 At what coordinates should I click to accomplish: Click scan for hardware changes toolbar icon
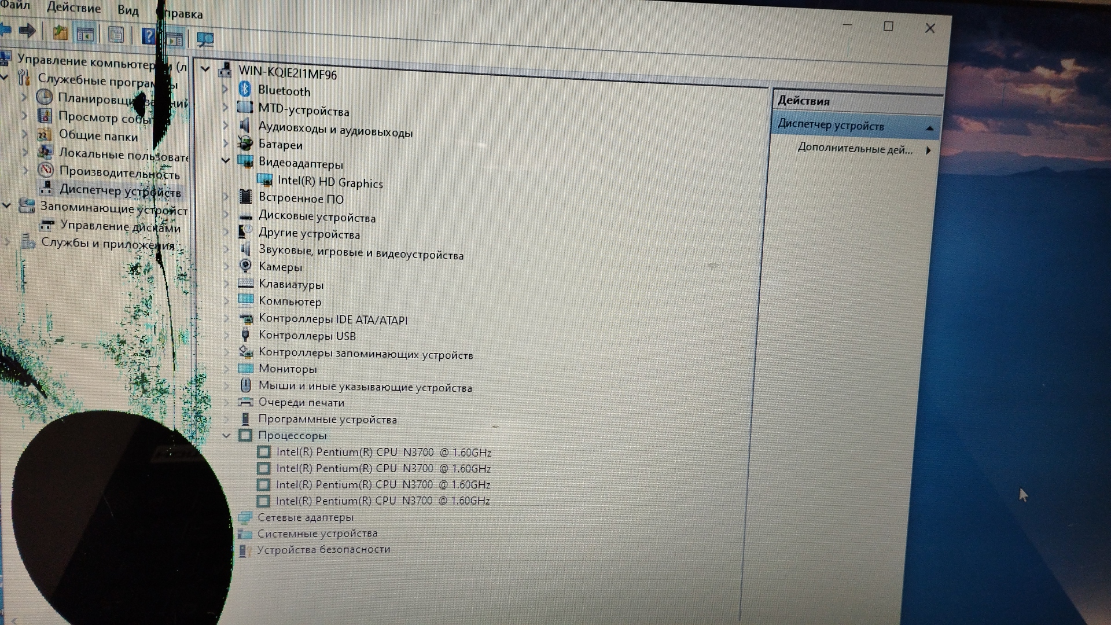[205, 39]
